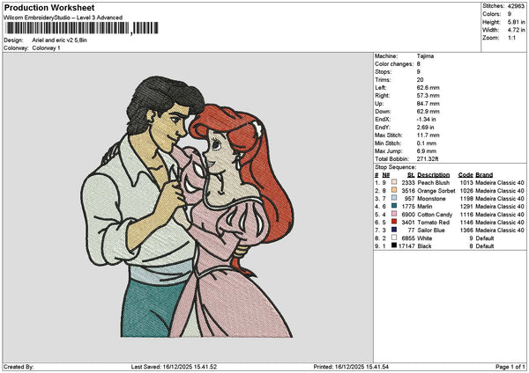Click the Max Stitch value 11.7 mm
Viewport: 529px width, 373px height.
point(428,135)
